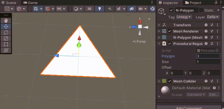This screenshot has width=224, height=109.
Task: Click the shader Edit button
Action: 213,95
